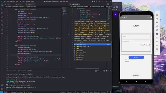Open the Remote Explorer view

click(2, 25)
